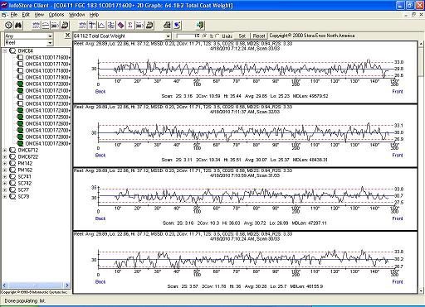425x307 pixels.
Task: Click the tree panel's scroll left arrow
Action: [4, 285]
